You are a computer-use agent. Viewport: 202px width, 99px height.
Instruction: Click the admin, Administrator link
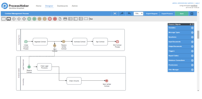183,3
